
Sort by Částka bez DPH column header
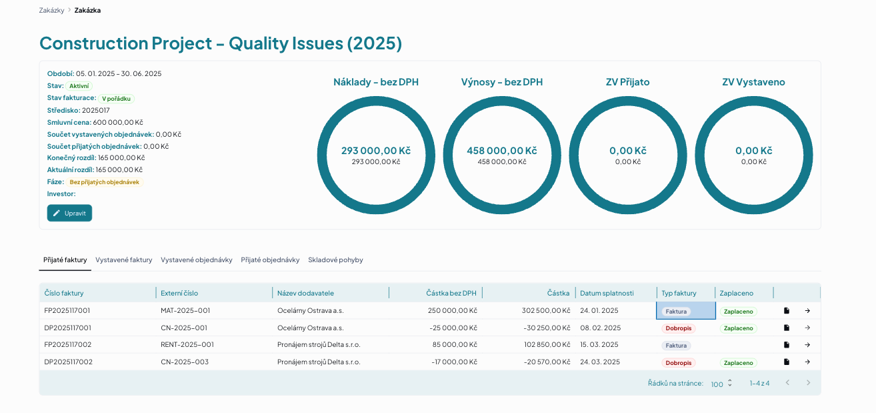point(451,293)
